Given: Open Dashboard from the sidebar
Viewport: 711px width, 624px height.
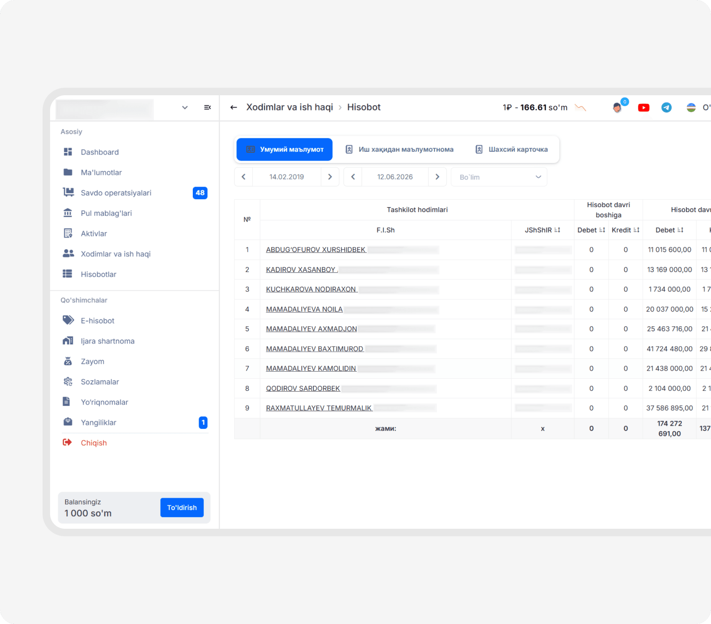Looking at the screenshot, I should point(100,152).
